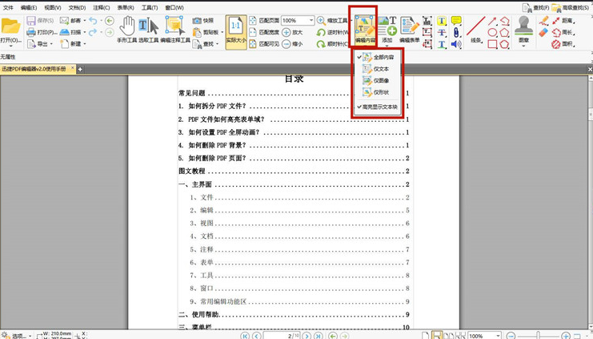The width and height of the screenshot is (593, 339).
Task: Choose 仅文本 in edit content menu
Action: click(x=377, y=69)
